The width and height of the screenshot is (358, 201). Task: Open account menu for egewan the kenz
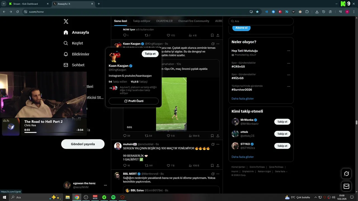click(x=105, y=185)
